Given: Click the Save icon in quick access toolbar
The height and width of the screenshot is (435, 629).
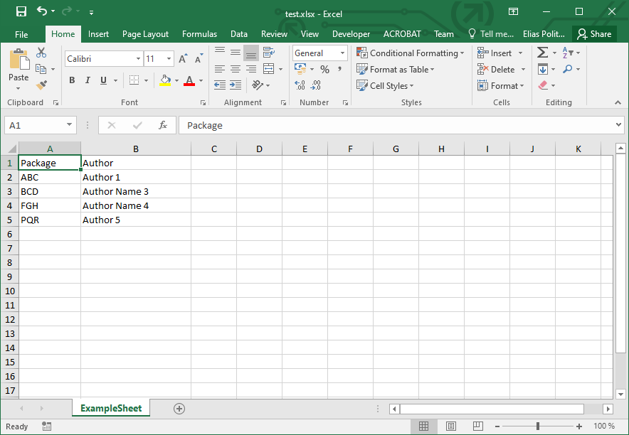Looking at the screenshot, I should click(21, 11).
